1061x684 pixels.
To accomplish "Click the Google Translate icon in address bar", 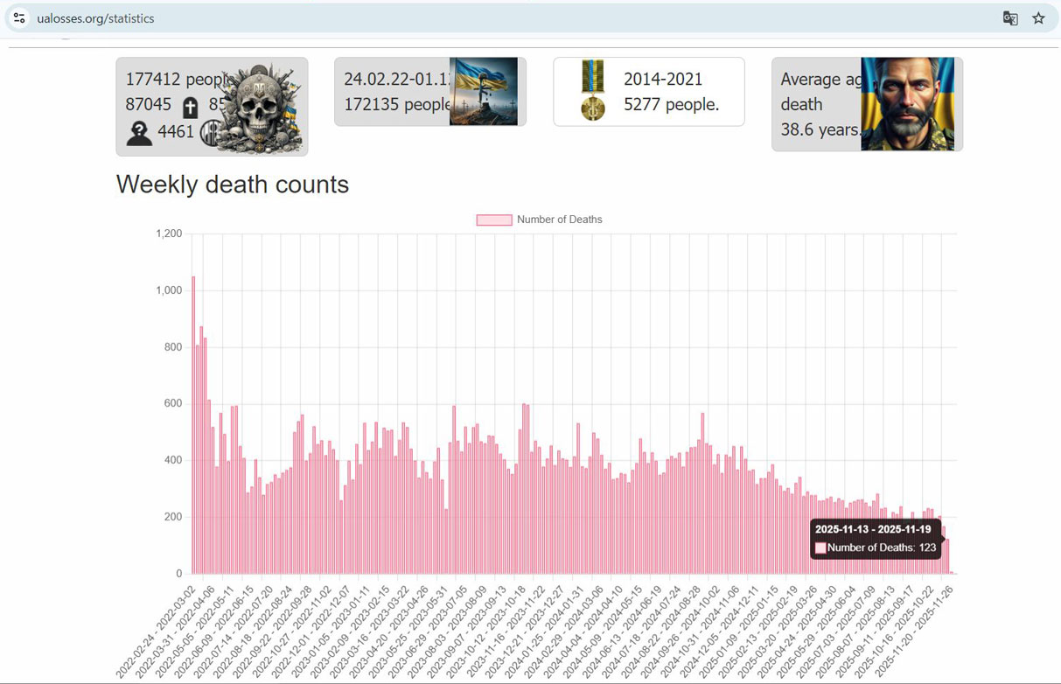I will point(1010,18).
